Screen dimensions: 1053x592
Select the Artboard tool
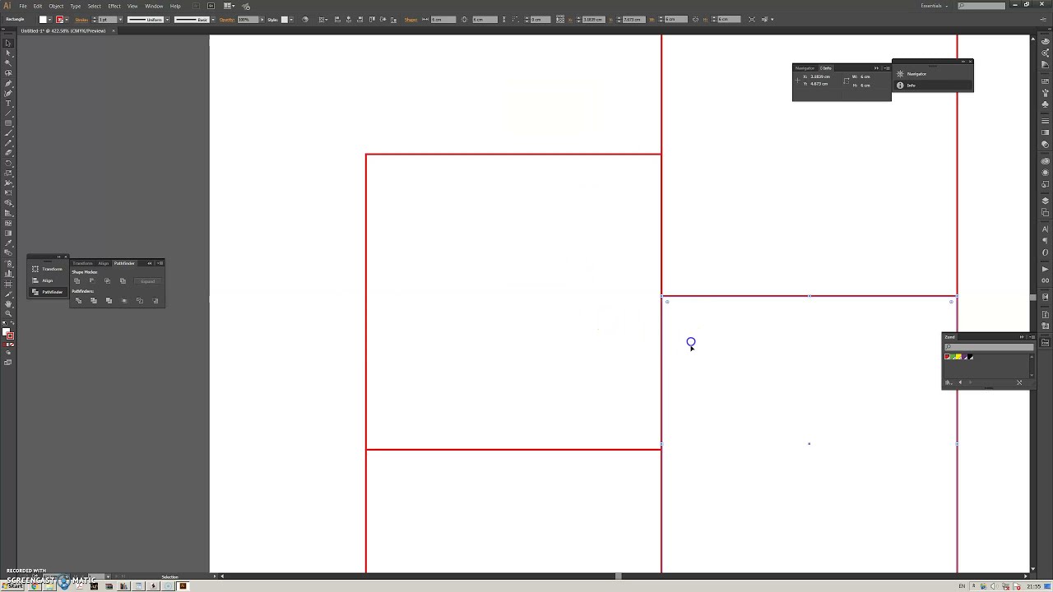[8, 284]
